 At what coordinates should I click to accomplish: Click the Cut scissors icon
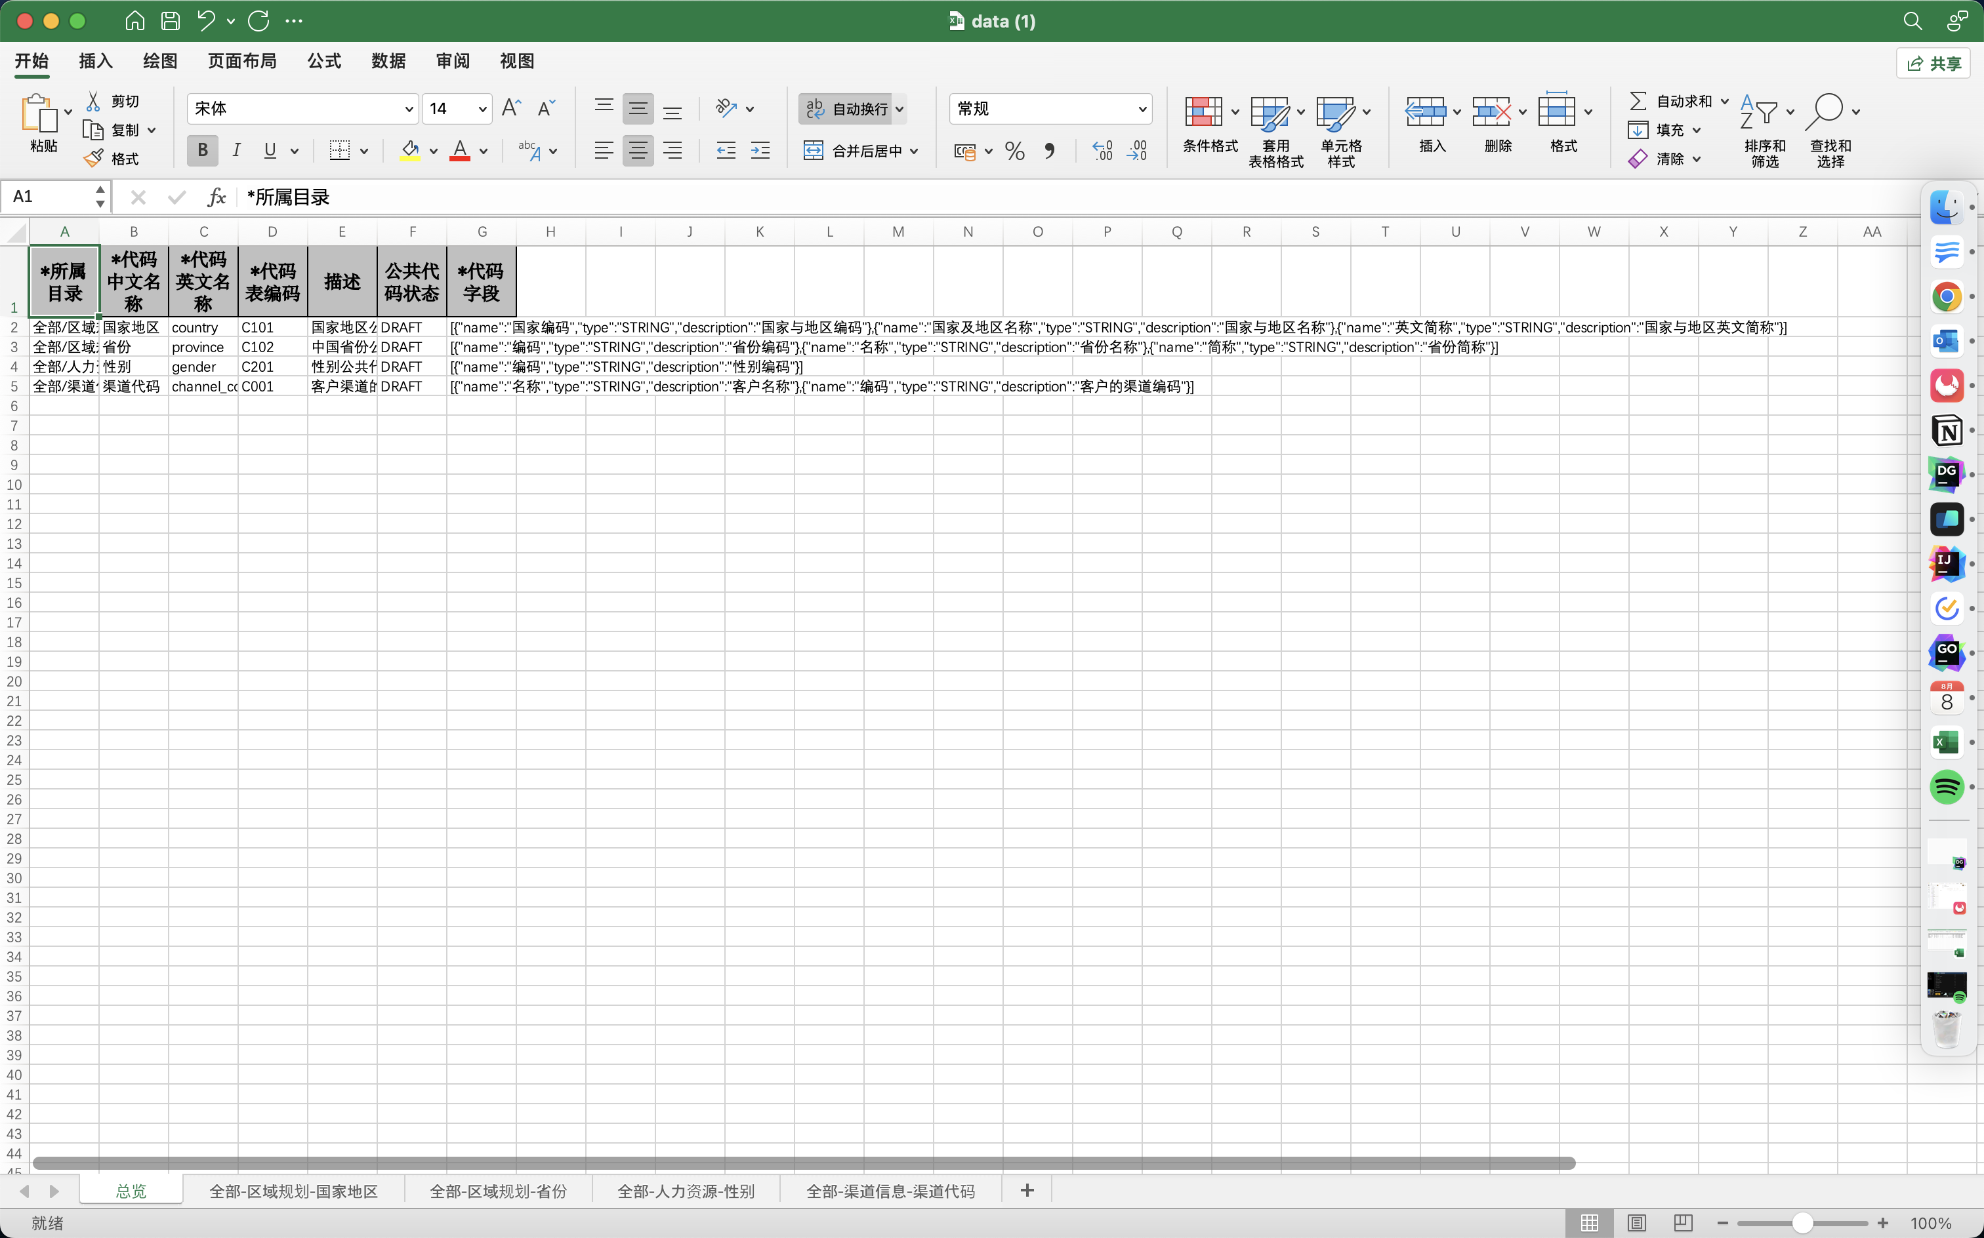(93, 101)
